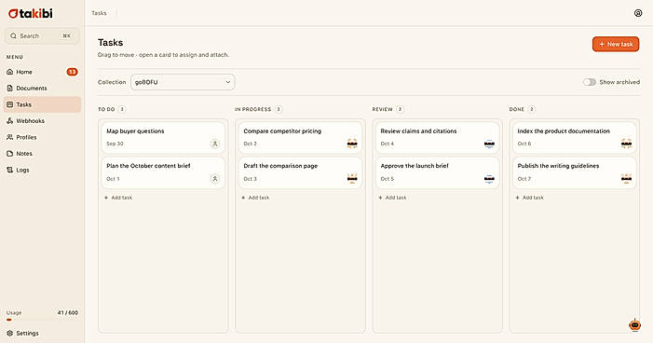Viewport: 653px width, 343px height.
Task: Open Settings at the sidebar bottom
Action: [42, 333]
